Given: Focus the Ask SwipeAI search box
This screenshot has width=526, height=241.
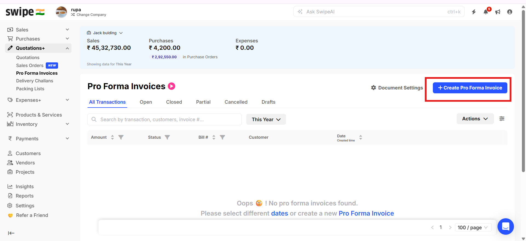Looking at the screenshot, I should tap(379, 12).
